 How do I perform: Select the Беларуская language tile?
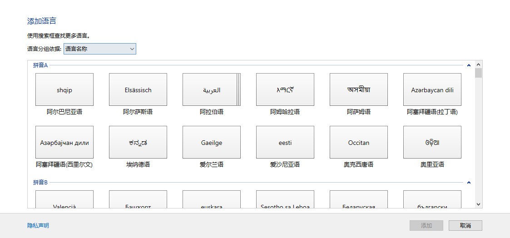(x=358, y=199)
